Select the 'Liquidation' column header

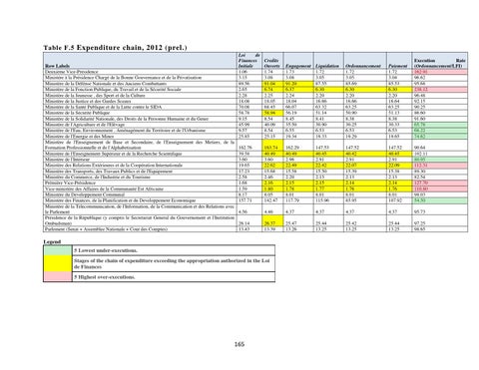click(x=328, y=61)
